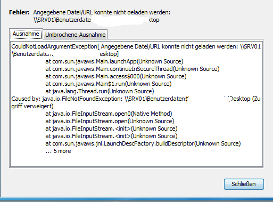Click the \\SRV01\Benutzerdate path under Fehler
The height and width of the screenshot is (209, 273).
coord(62,20)
